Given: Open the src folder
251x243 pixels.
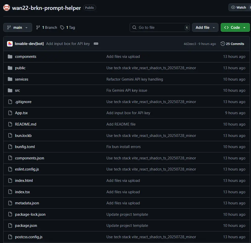Looking at the screenshot, I should coord(17,90).
